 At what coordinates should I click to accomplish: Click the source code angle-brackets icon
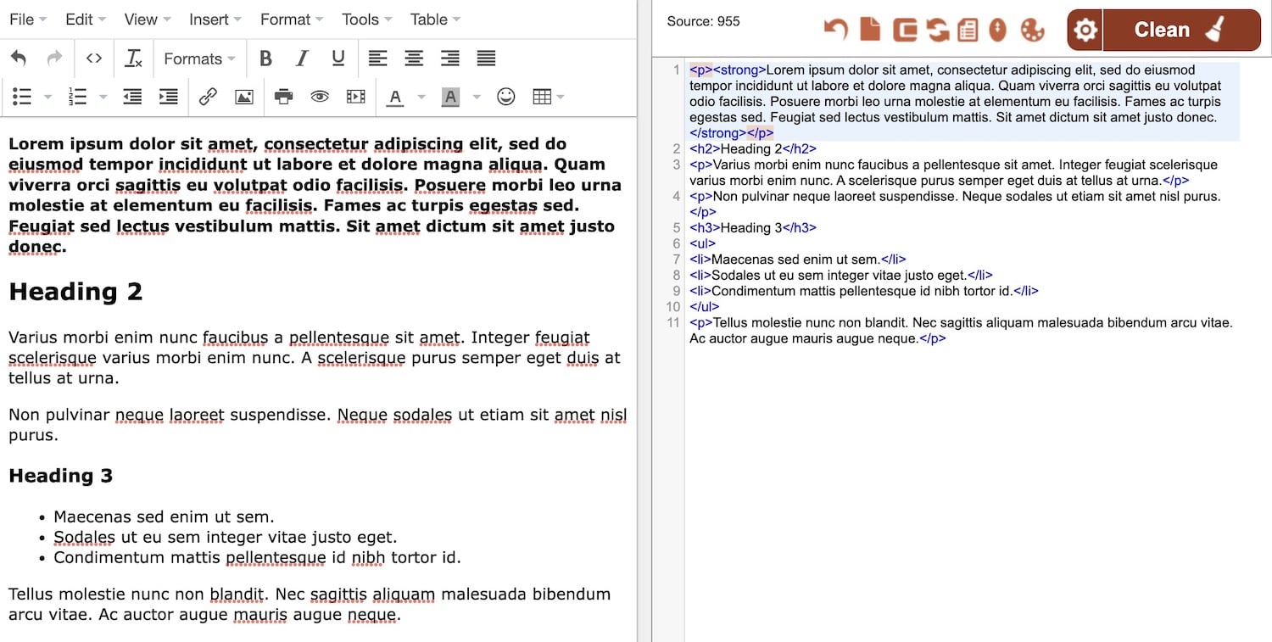pyautogui.click(x=94, y=59)
